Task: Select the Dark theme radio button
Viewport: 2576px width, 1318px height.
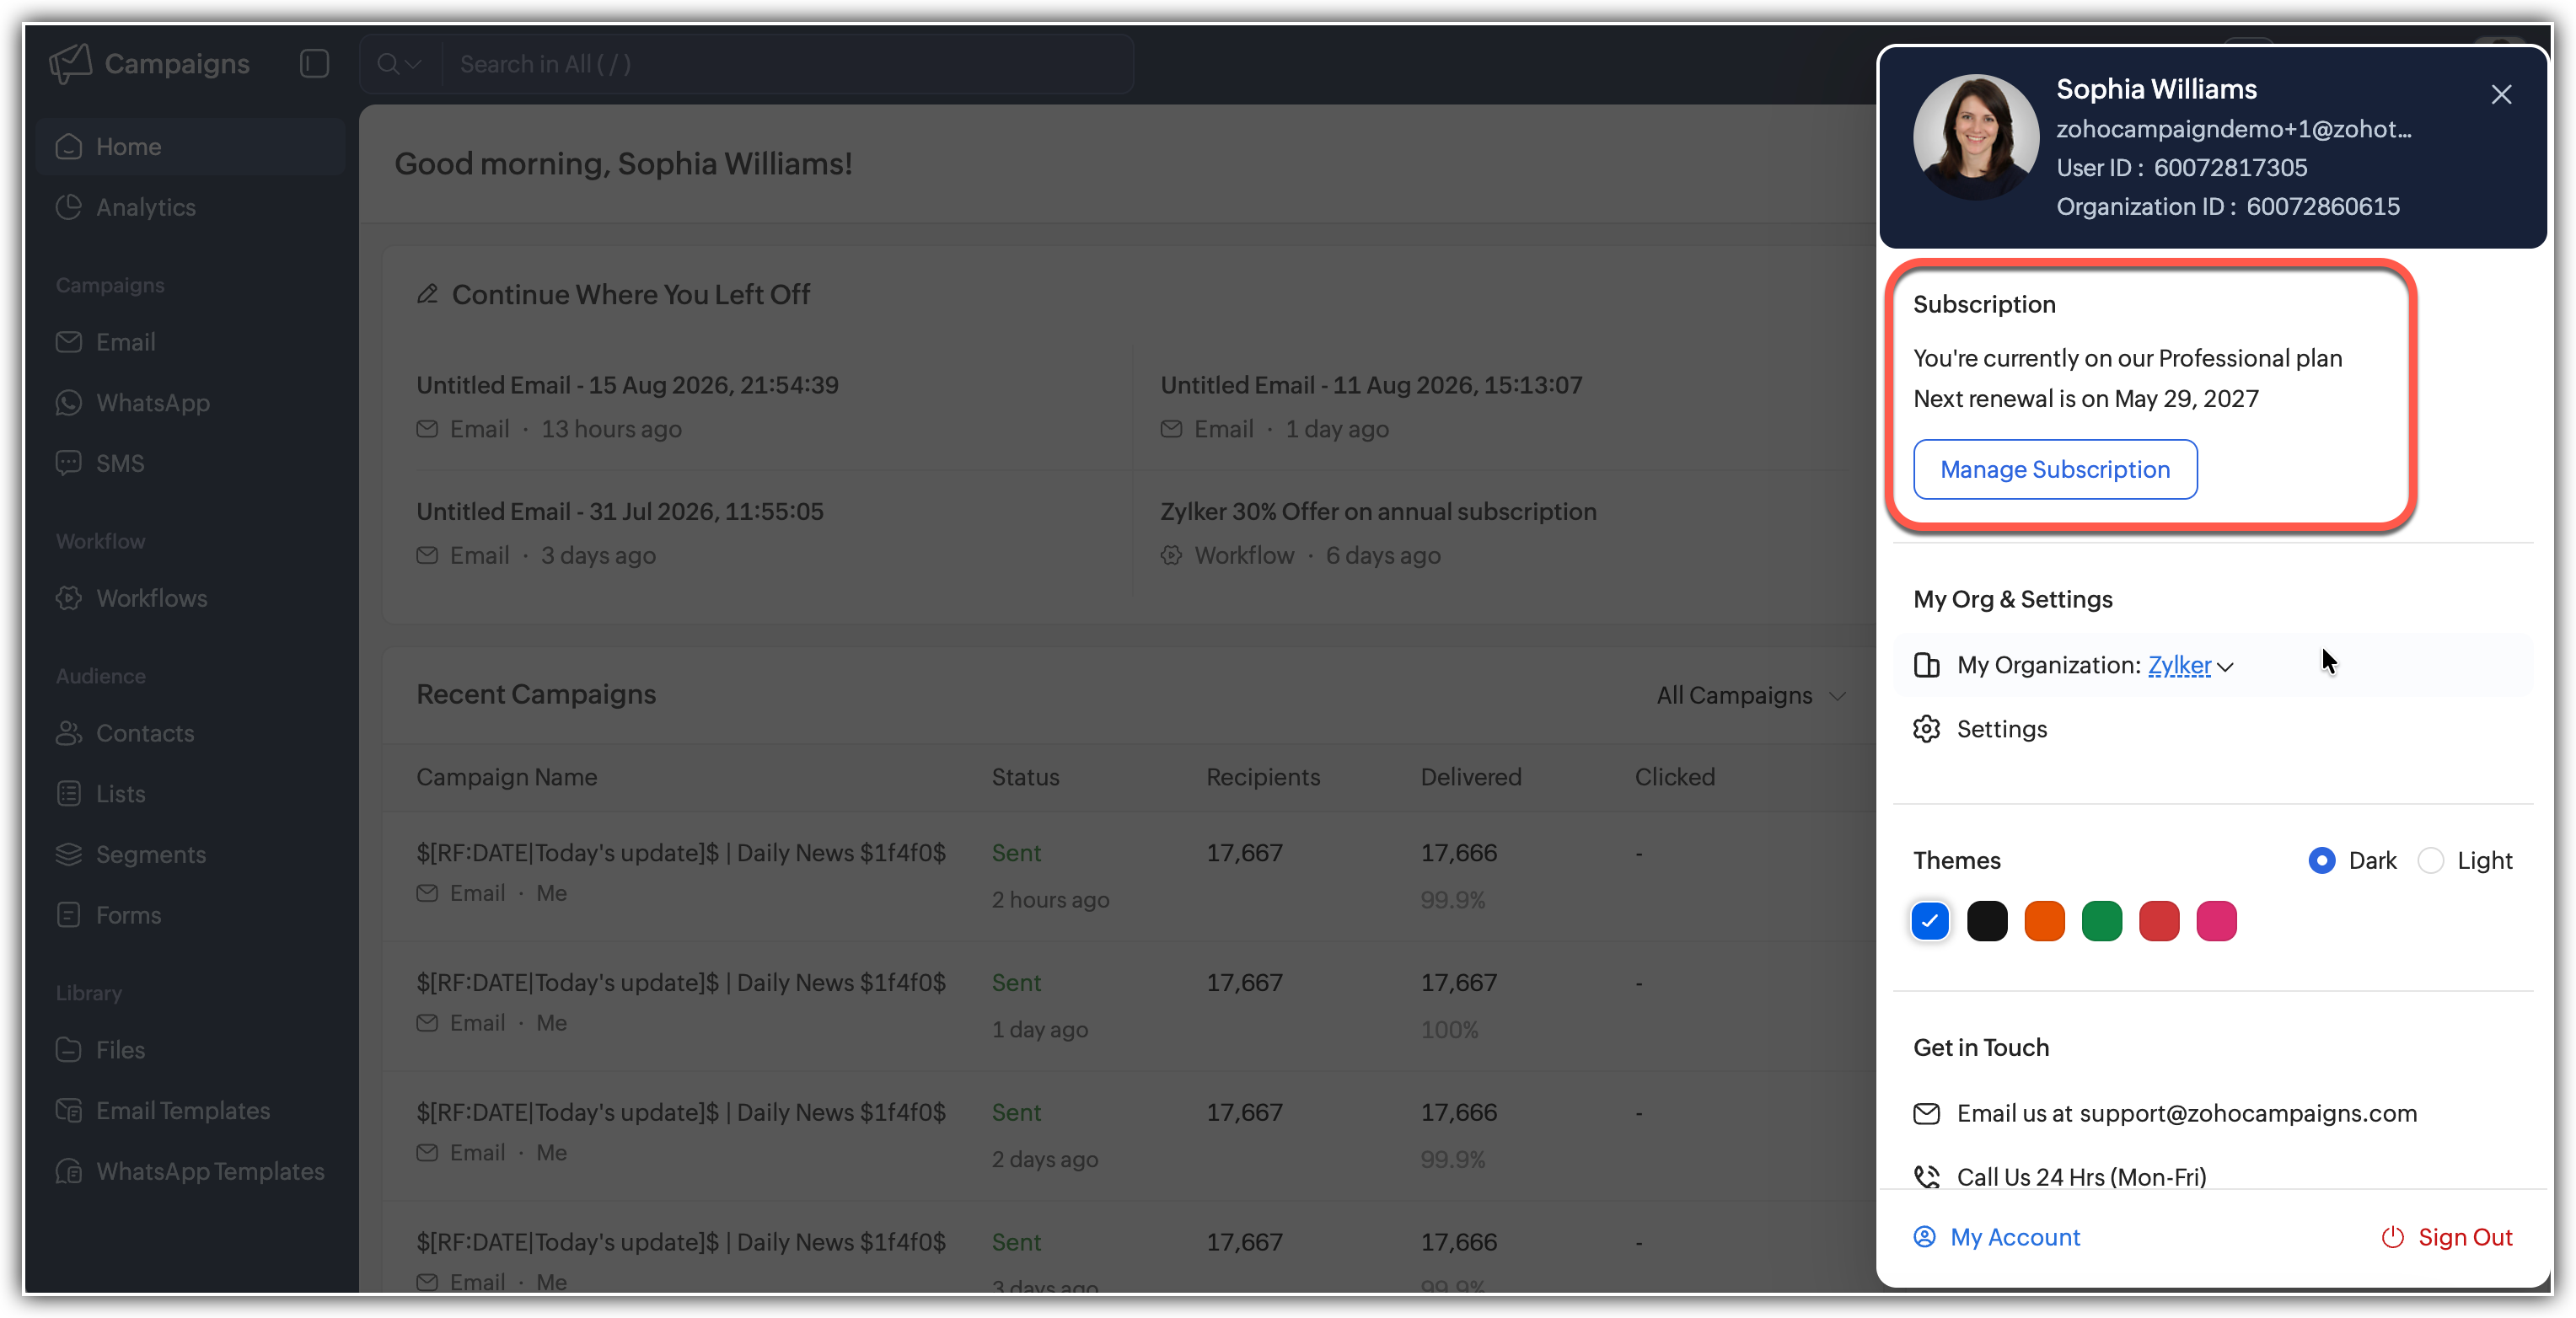Action: click(x=2322, y=860)
